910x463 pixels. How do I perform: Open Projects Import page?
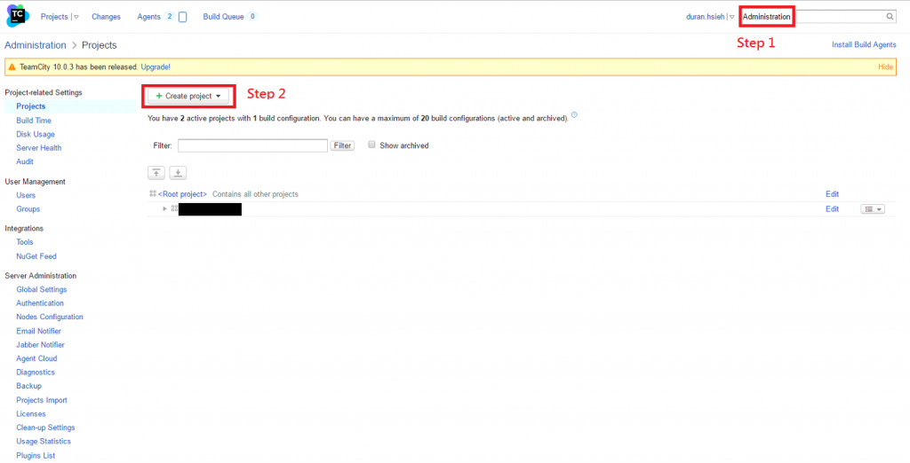tap(42, 400)
